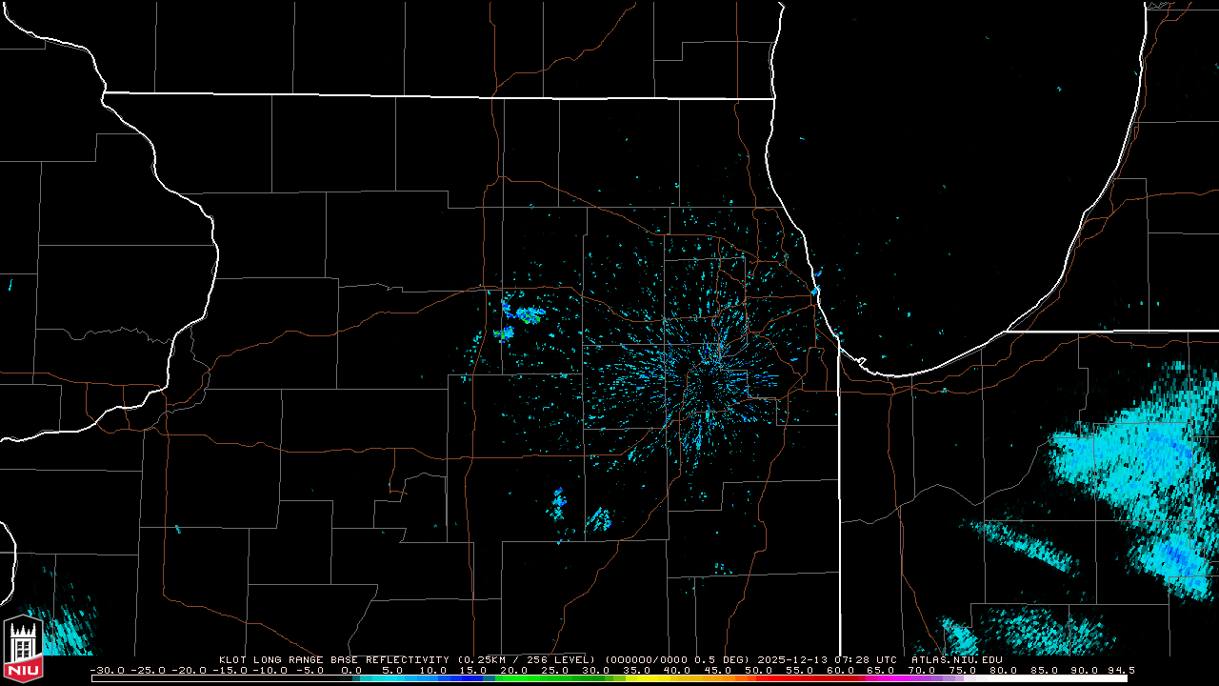Image resolution: width=1219 pixels, height=686 pixels.
Task: Select the 50.0 scale label
Action: click(x=758, y=670)
